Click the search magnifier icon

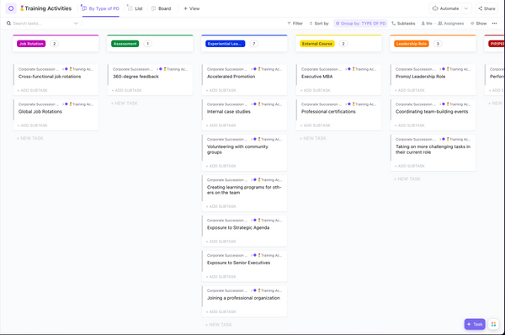tap(8, 24)
